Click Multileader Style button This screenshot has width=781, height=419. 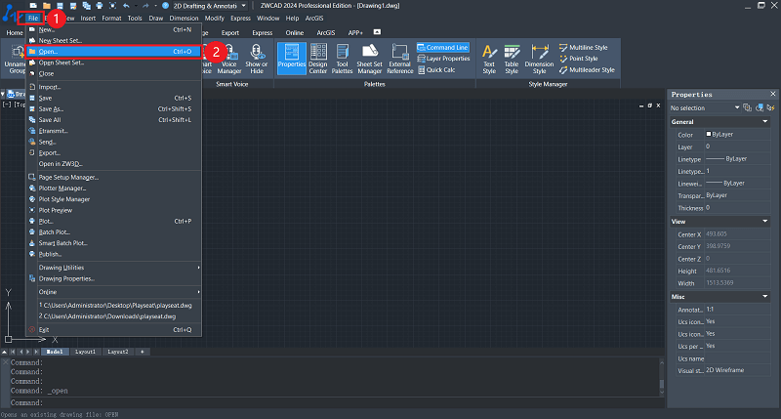click(586, 70)
